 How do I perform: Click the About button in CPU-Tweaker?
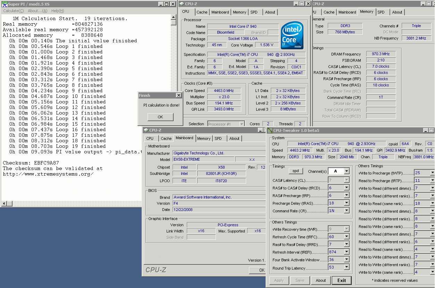pos(321,280)
